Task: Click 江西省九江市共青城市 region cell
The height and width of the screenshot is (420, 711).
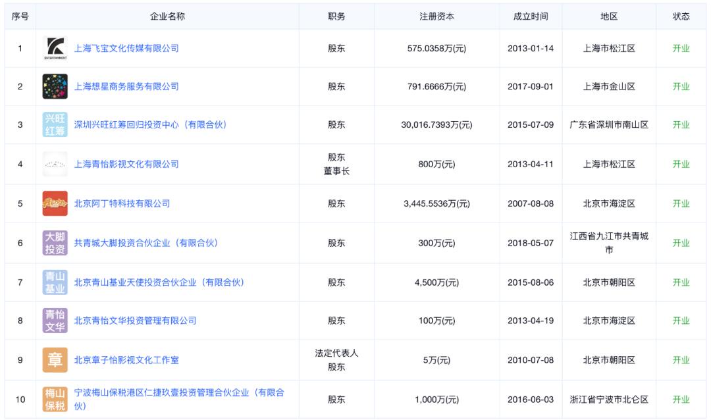Action: coord(609,243)
